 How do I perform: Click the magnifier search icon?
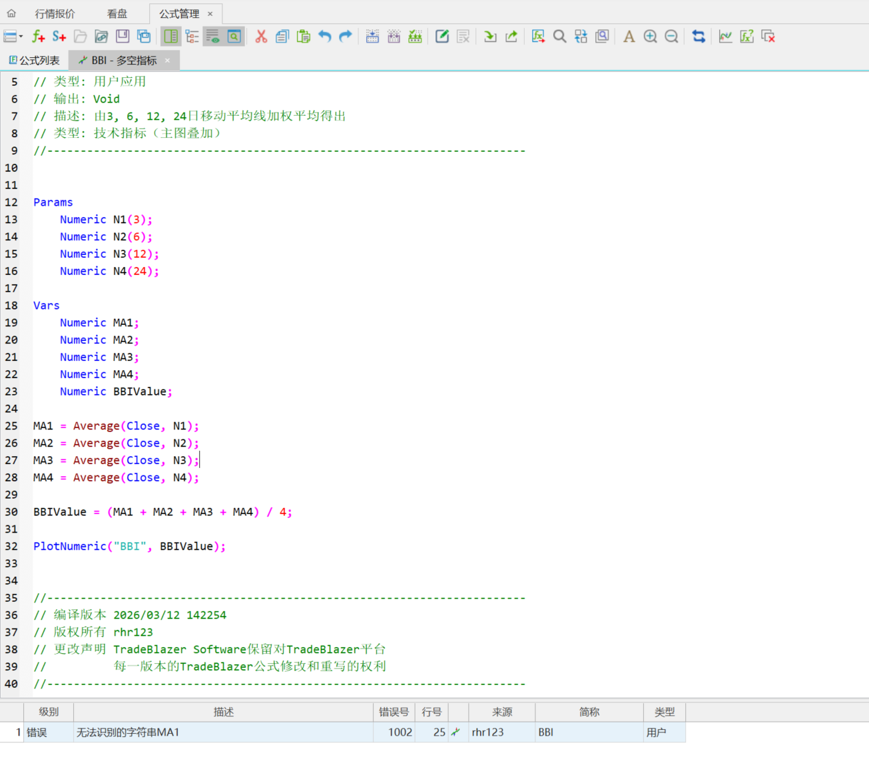pyautogui.click(x=559, y=37)
